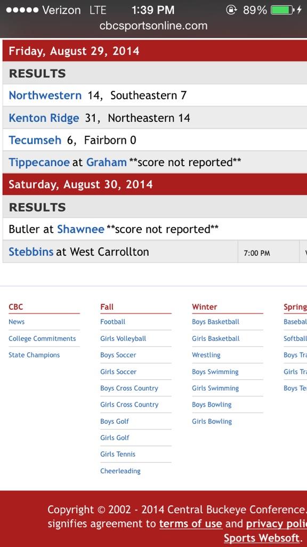This screenshot has height=547, width=307.
Task: Open the Northwestern team link
Action: point(45,95)
